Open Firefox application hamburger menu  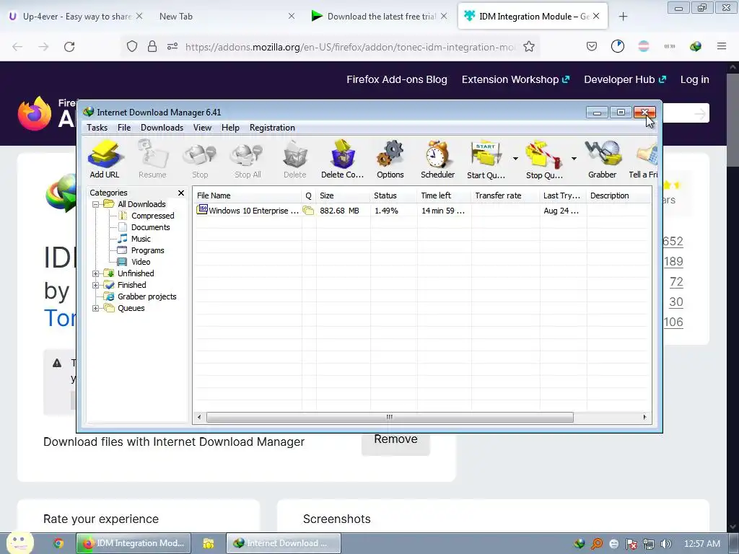tap(722, 46)
